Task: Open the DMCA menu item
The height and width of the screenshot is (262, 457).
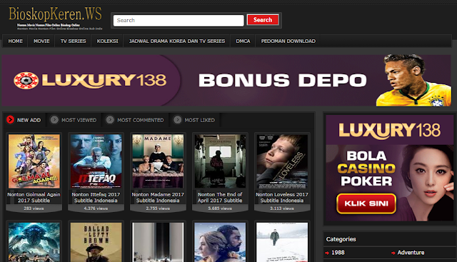Action: [x=243, y=41]
